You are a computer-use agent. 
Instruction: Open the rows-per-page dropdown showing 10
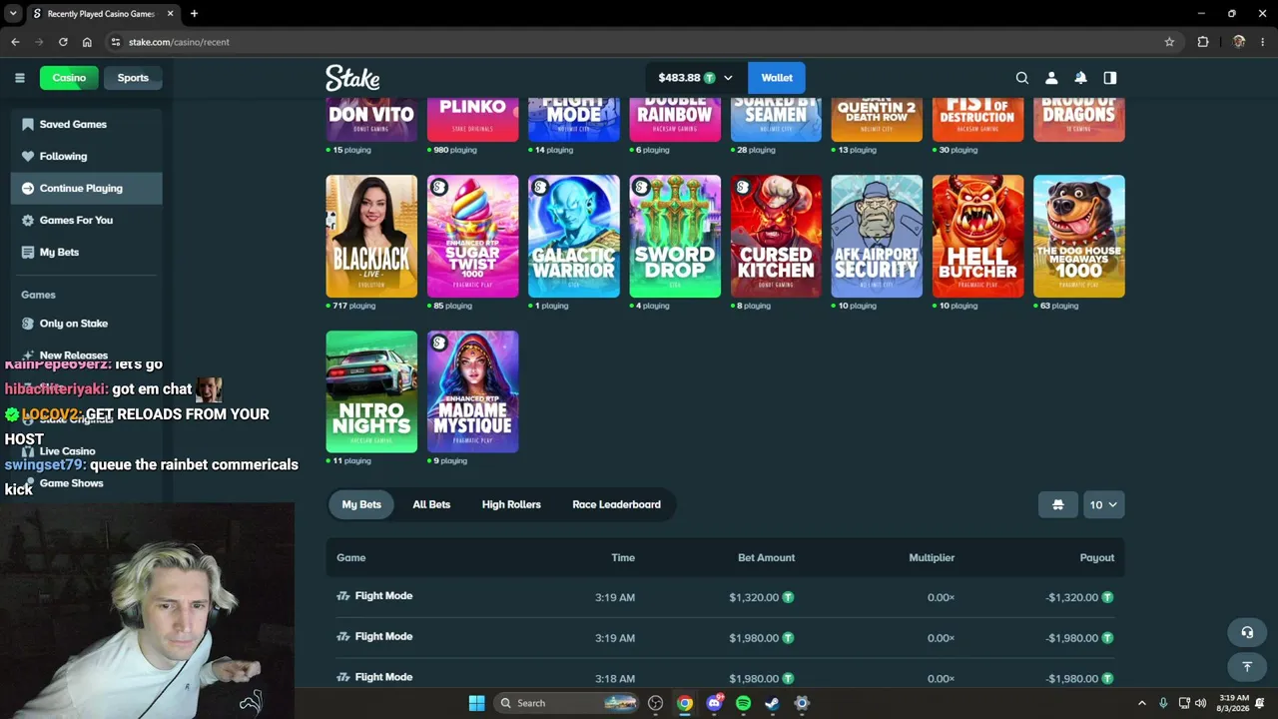pos(1103,504)
